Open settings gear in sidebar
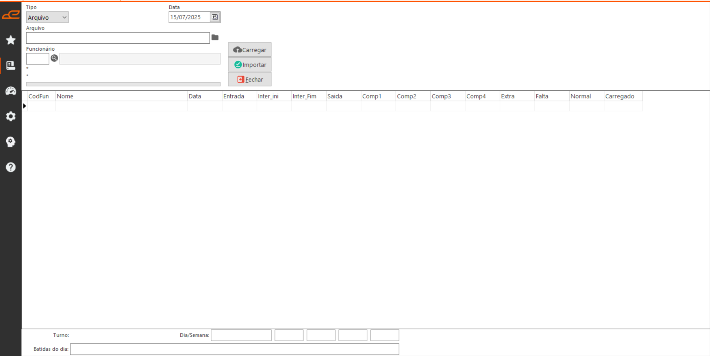The image size is (710, 356). click(x=11, y=116)
